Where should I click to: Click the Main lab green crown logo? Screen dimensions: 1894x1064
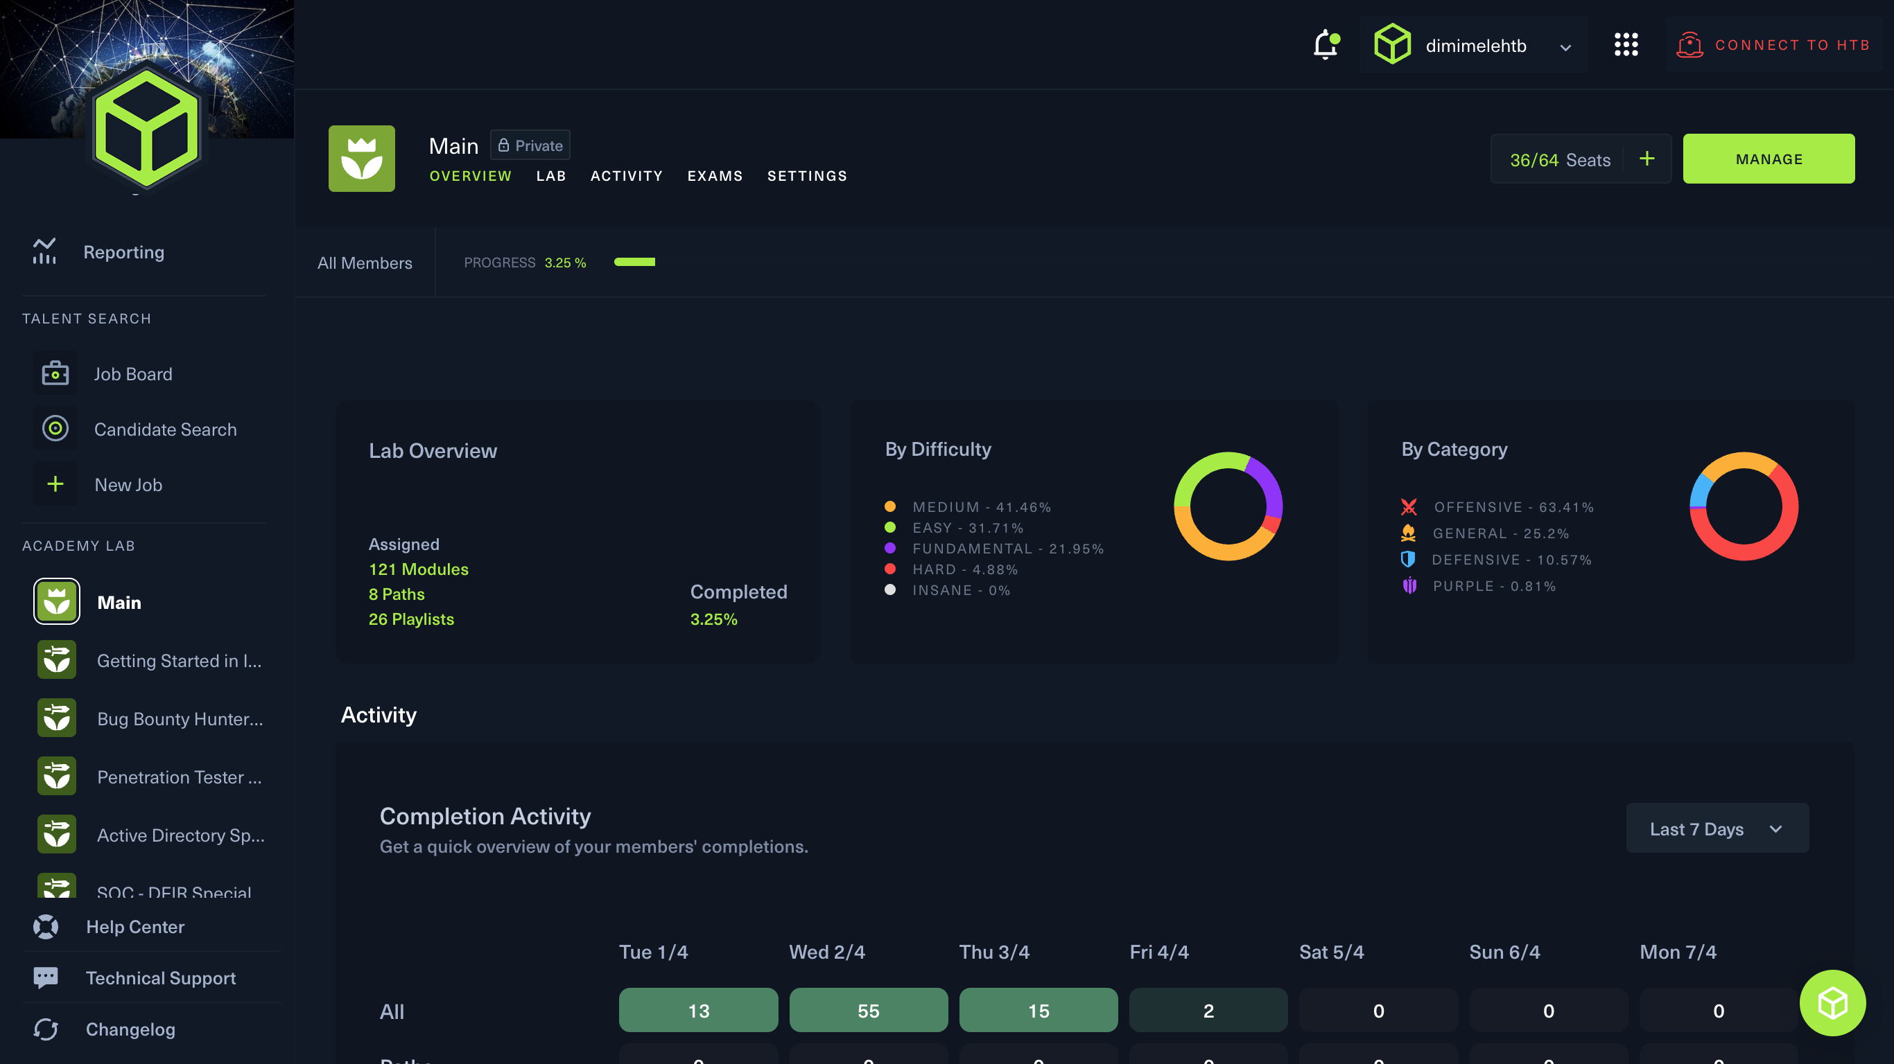pyautogui.click(x=361, y=159)
